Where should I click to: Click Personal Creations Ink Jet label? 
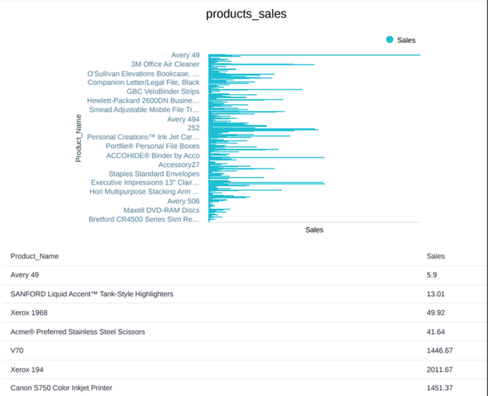(x=143, y=137)
